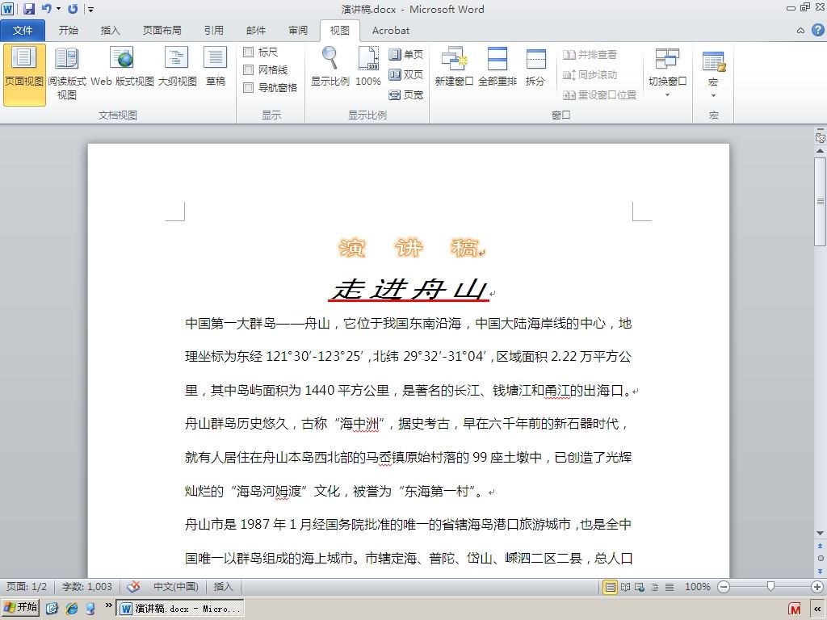Viewport: 827px width, 620px height.
Task: Click the Save icon in quick access toolbar
Action: click(x=28, y=8)
